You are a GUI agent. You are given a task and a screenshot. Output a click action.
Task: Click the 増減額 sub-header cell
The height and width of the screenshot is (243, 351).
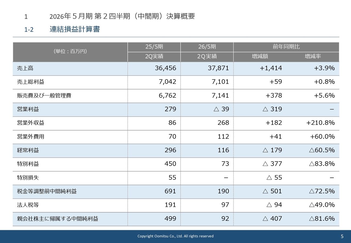260,56
